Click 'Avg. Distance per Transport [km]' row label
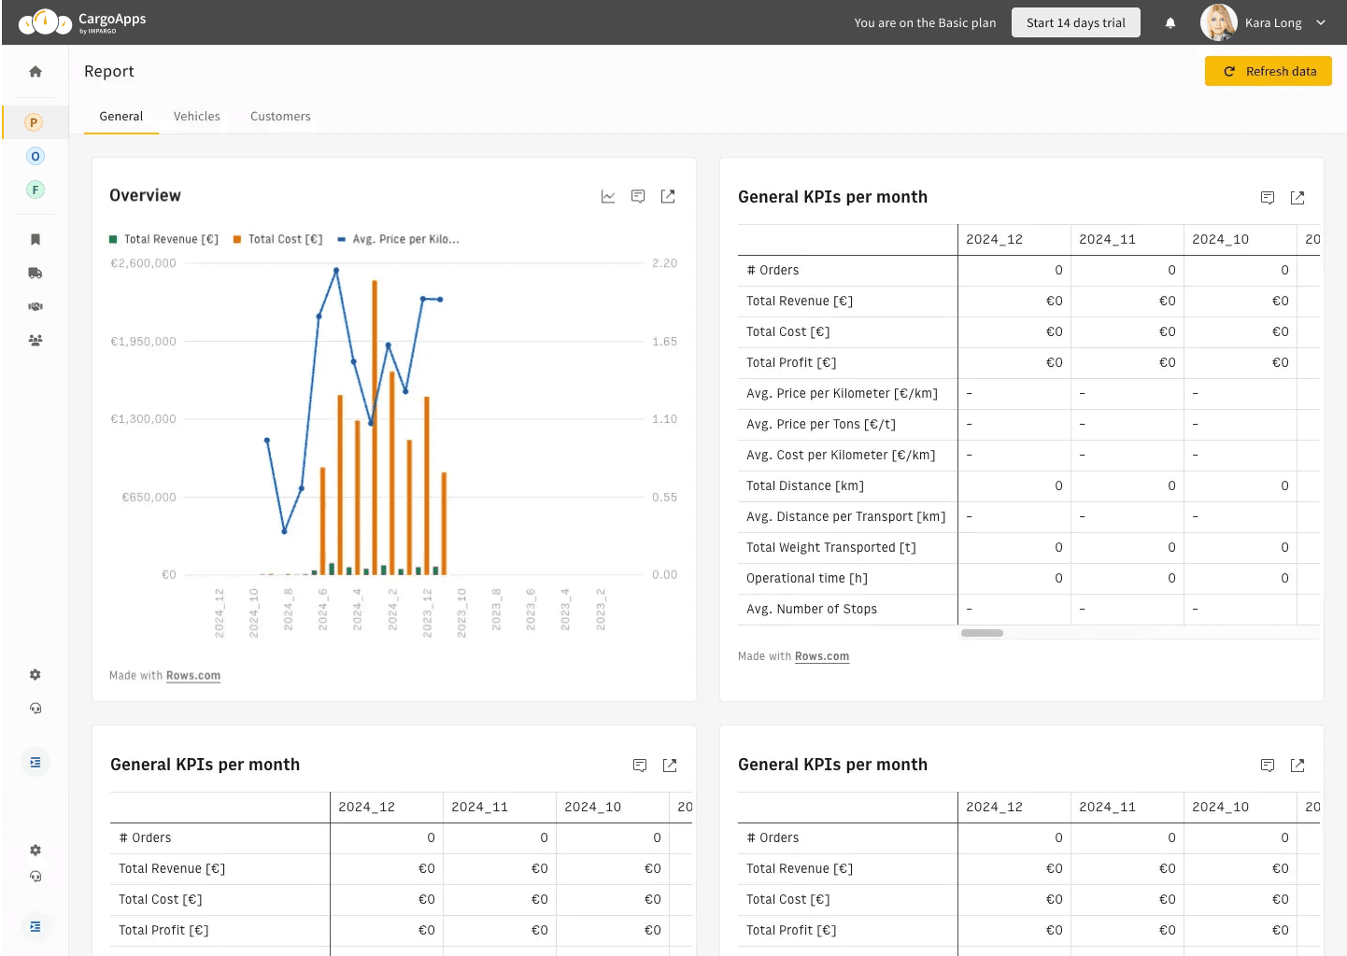The image size is (1347, 956). click(845, 517)
